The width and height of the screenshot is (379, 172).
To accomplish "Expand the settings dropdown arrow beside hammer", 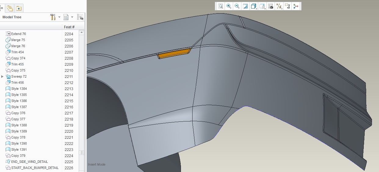I will [59, 17].
